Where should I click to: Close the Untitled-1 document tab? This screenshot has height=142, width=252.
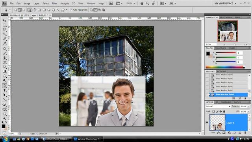point(50,15)
